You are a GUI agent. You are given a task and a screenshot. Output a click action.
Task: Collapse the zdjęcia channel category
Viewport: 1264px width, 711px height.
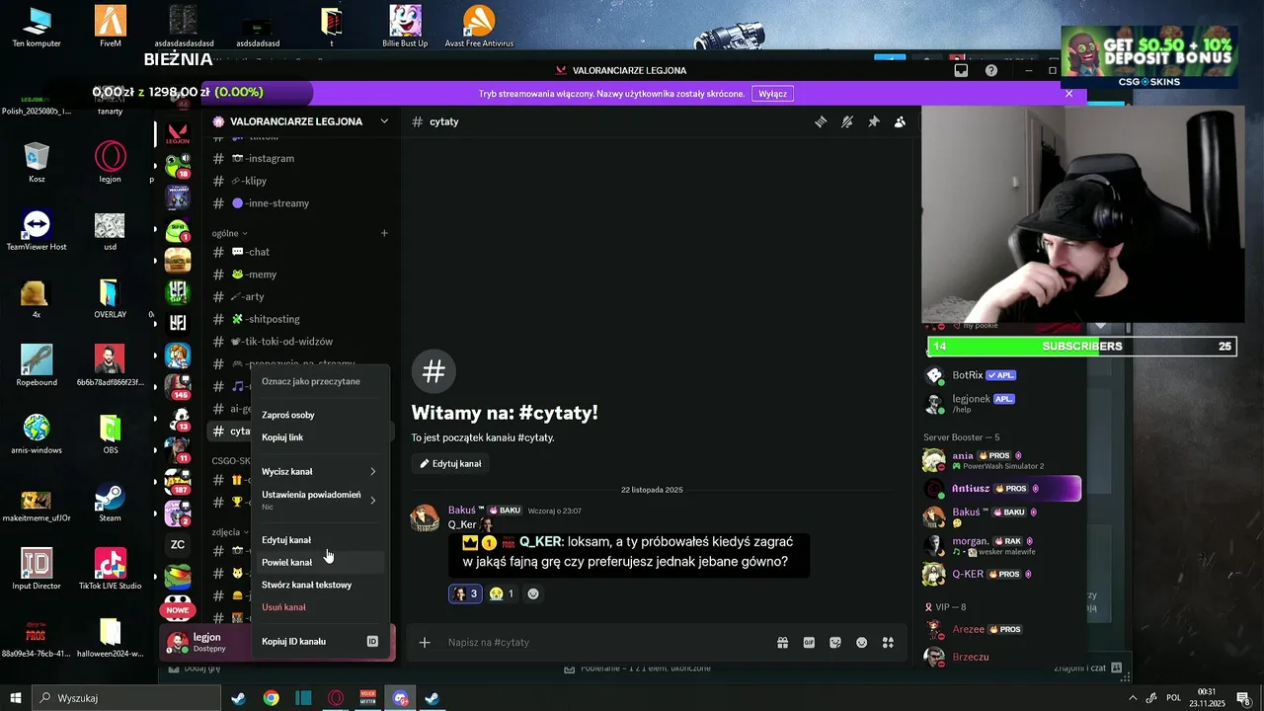click(231, 532)
